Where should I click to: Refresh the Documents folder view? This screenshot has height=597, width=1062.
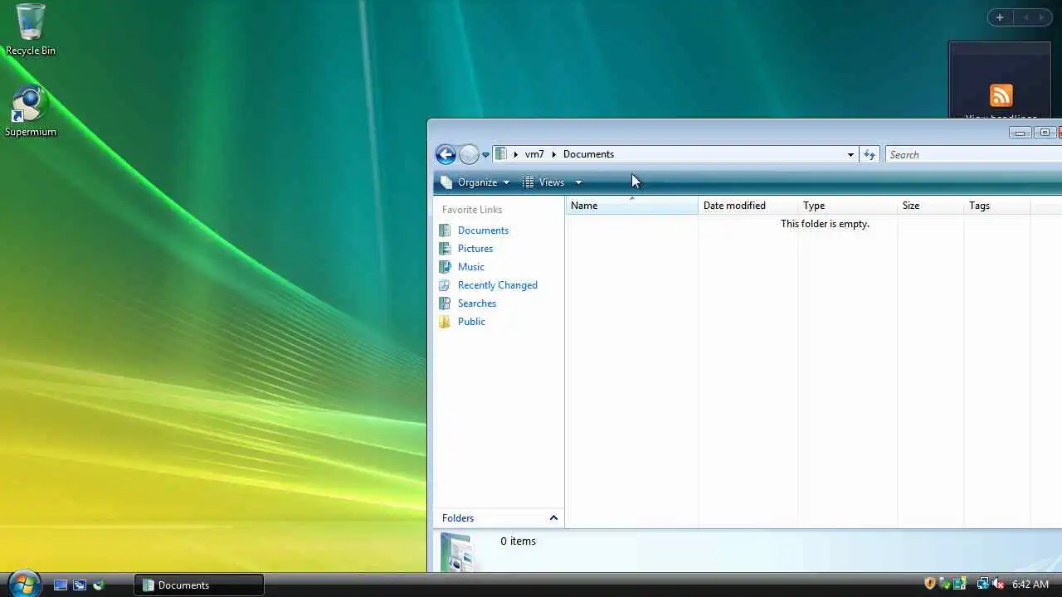(869, 154)
